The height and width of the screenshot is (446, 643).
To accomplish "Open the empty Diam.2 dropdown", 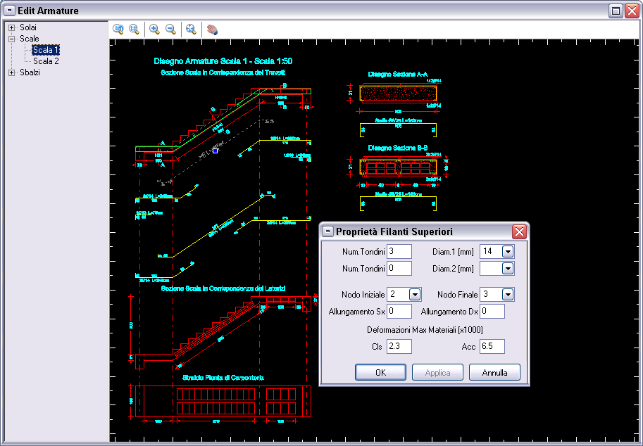I will pos(507,268).
